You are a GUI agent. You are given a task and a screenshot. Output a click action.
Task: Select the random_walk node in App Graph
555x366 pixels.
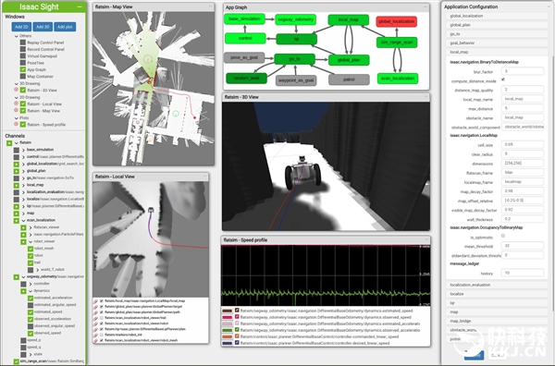tap(246, 79)
